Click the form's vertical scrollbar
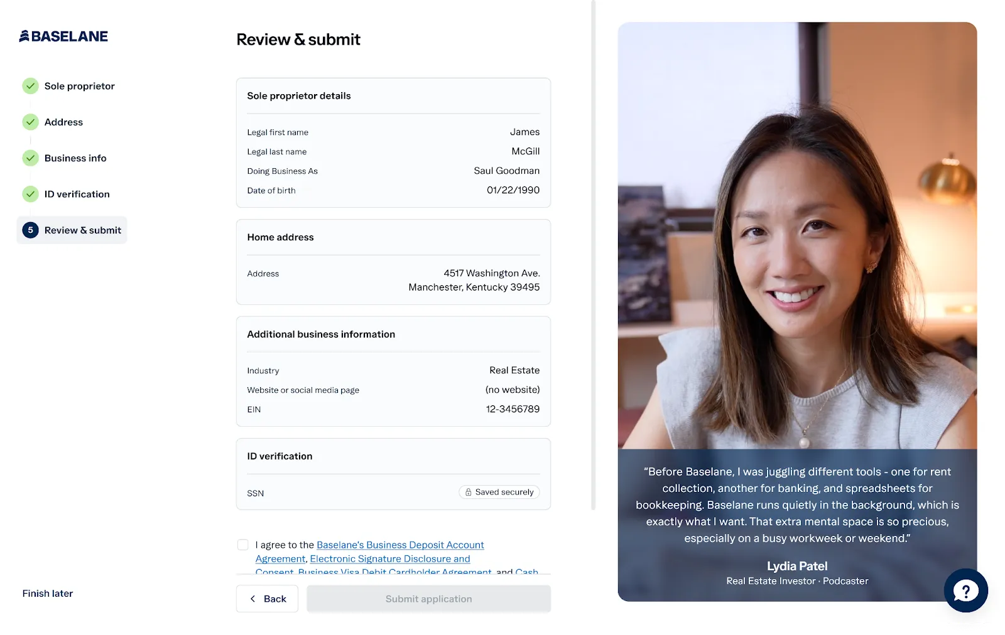Screen dimensions: 1005x635 tap(593, 254)
